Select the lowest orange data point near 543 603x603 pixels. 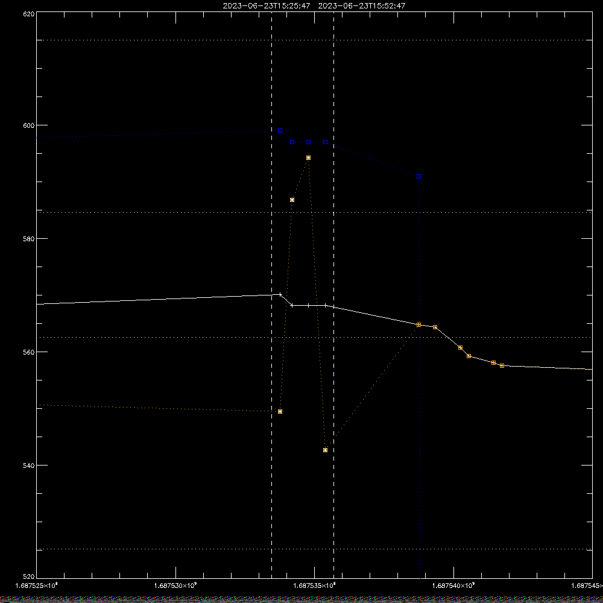pos(326,450)
